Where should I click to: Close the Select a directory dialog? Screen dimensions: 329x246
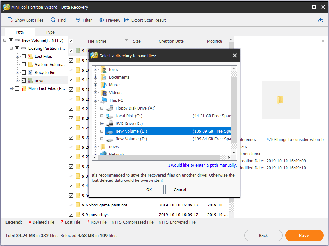235,56
